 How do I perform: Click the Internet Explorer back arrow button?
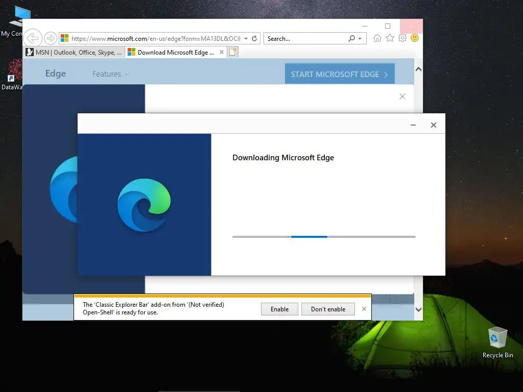(x=33, y=38)
